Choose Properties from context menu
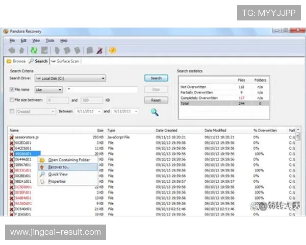The image size is (306, 245). pyautogui.click(x=68, y=182)
